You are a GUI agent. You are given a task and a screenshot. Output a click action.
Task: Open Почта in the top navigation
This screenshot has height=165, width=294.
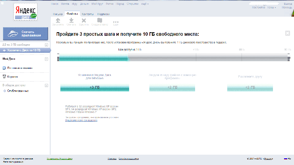click(x=65, y=4)
